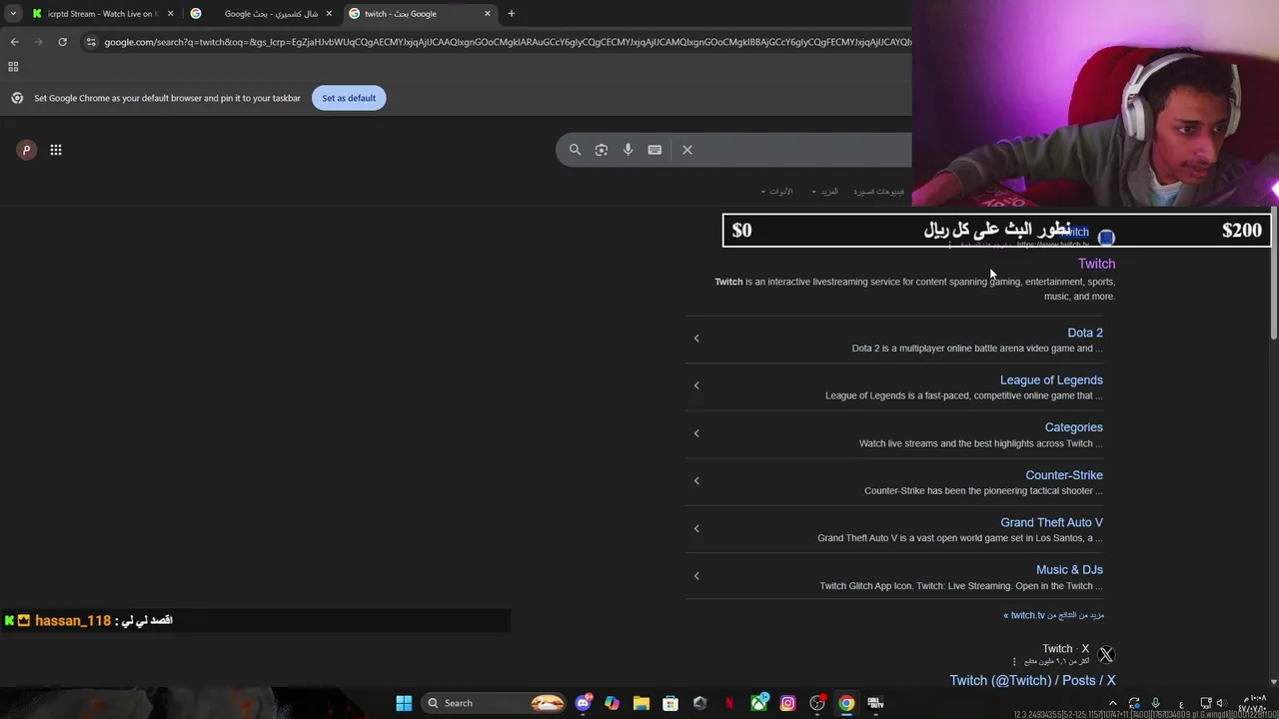Expand the Dota 2 sitelink chevron

coord(696,339)
